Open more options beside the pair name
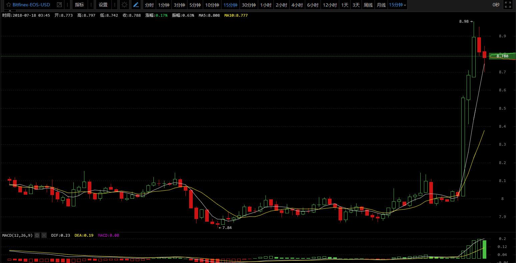Screen dimensions: 516x263 tap(67, 5)
